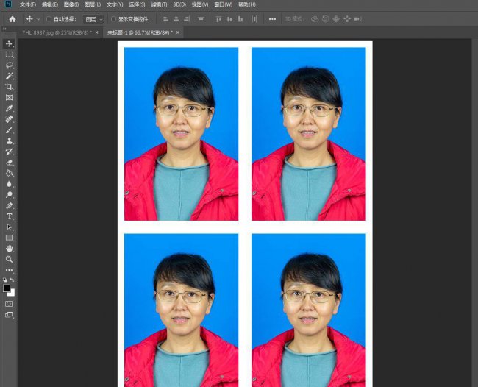Select the Clone Stamp tool

(x=9, y=141)
